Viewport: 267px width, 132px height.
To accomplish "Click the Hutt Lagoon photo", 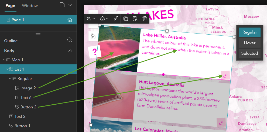I will pyautogui.click(x=114, y=95).
